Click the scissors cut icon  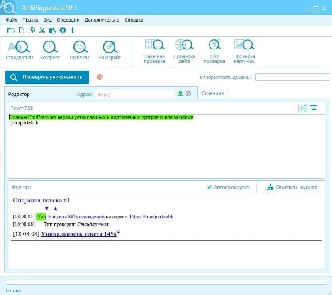42,30
